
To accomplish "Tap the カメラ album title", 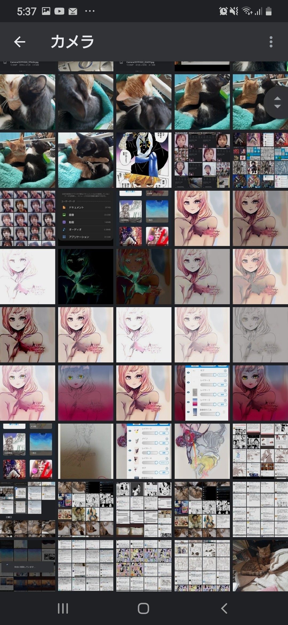I will (x=72, y=42).
